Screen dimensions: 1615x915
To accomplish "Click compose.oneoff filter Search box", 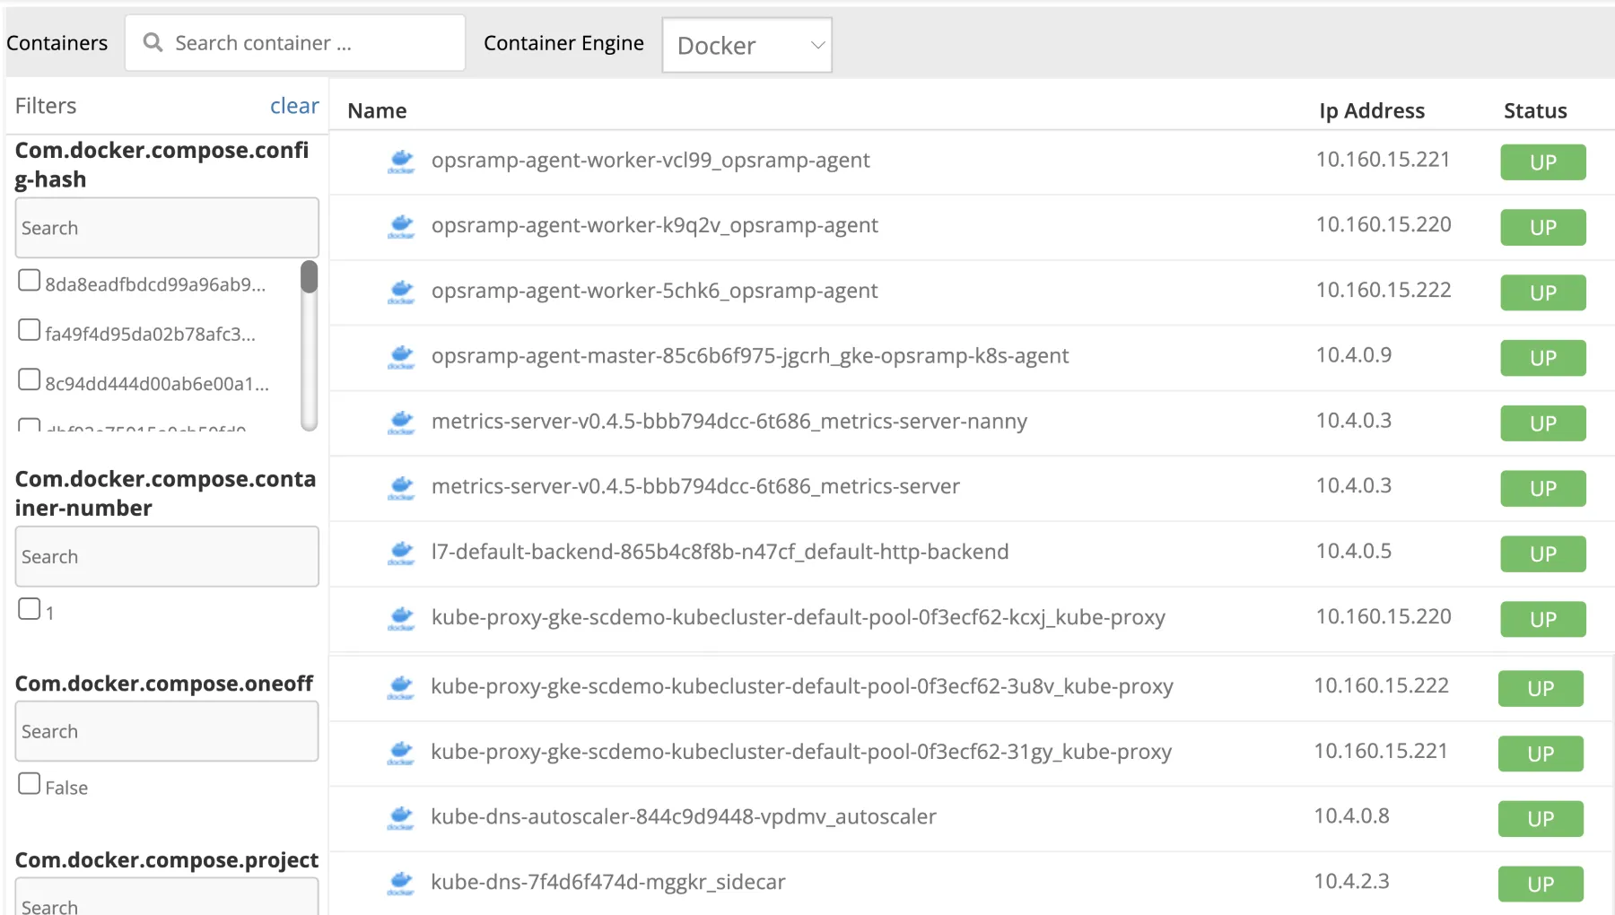I will (x=167, y=731).
